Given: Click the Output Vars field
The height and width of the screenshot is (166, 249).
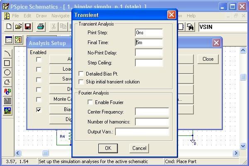Looking at the screenshot, I should [142, 132].
